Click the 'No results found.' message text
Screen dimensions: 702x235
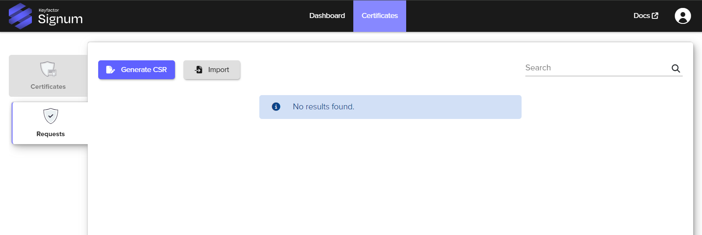click(323, 107)
